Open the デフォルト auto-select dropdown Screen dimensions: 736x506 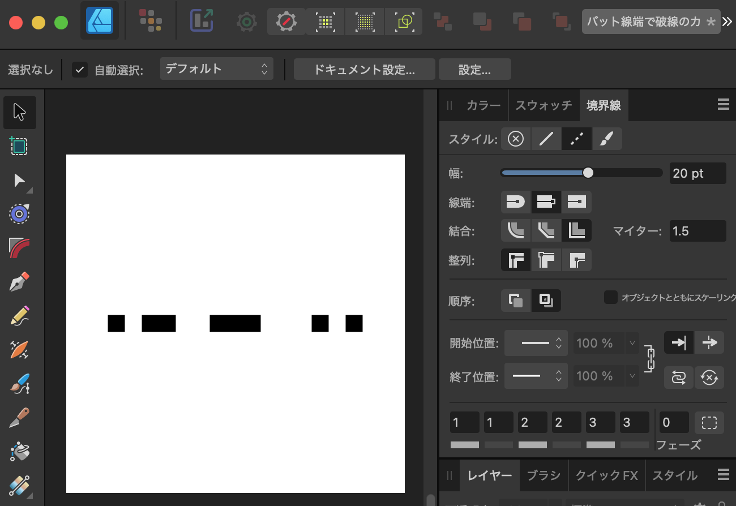(216, 69)
